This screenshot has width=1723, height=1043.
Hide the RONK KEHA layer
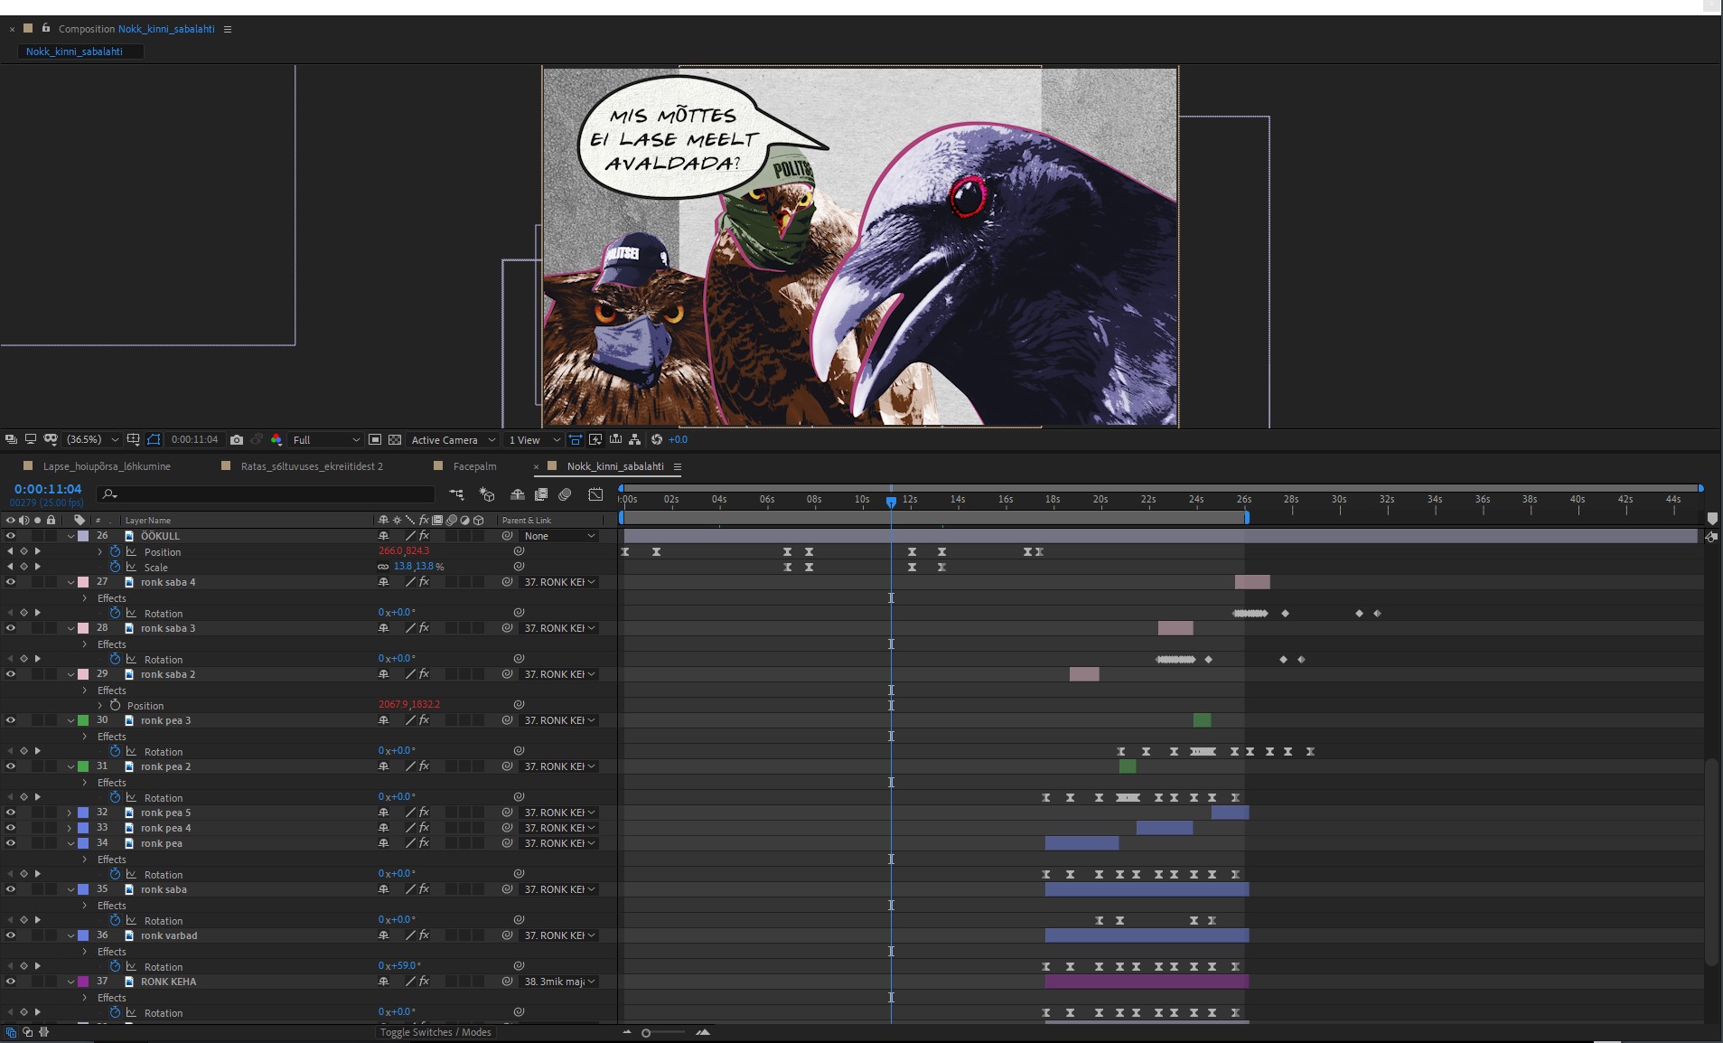(11, 982)
